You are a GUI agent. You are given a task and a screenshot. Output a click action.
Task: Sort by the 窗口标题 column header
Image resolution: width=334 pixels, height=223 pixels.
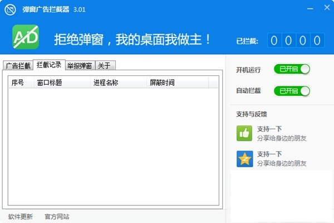point(62,83)
